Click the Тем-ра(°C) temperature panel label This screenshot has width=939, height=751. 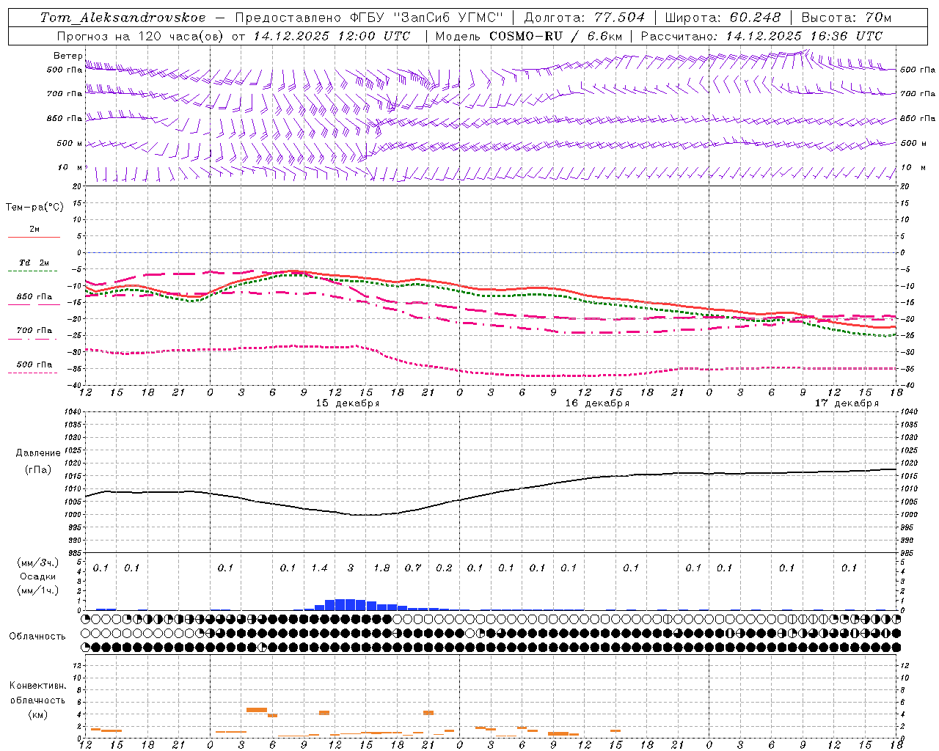pos(34,207)
